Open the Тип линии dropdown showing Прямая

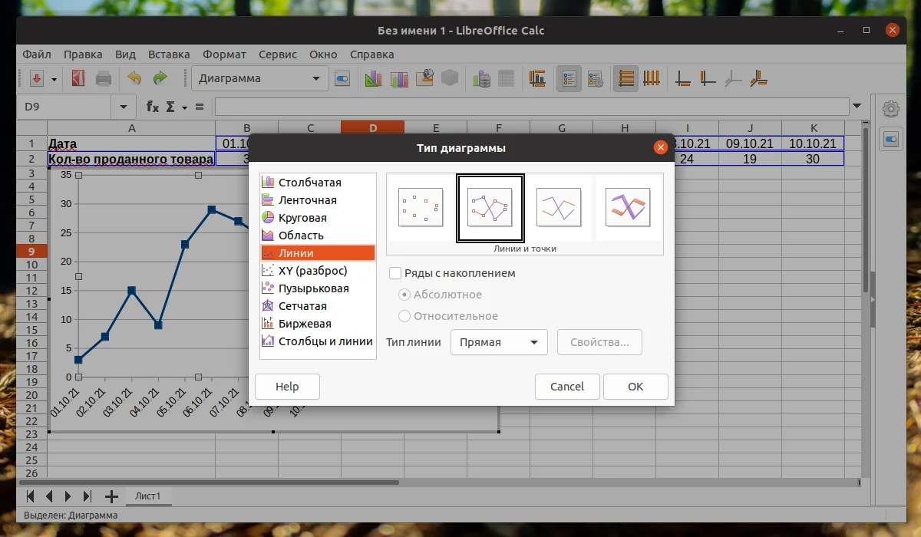[498, 342]
